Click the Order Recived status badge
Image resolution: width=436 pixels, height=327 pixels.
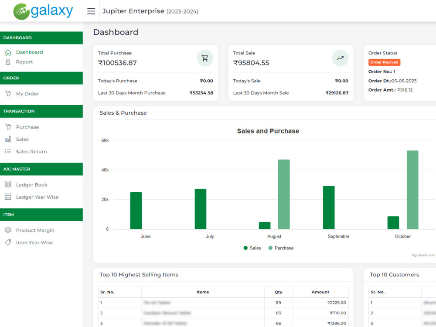(384, 62)
